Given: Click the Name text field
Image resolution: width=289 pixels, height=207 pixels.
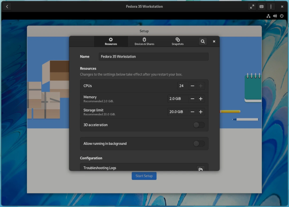Looking at the screenshot, I should (153, 56).
